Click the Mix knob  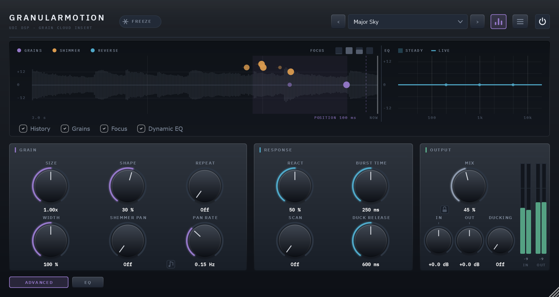point(469,186)
